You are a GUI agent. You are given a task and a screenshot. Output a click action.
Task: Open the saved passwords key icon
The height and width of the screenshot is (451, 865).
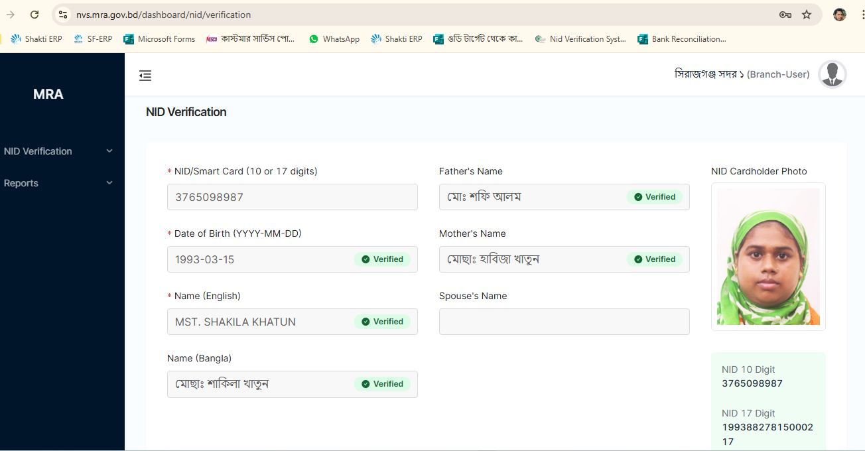click(x=785, y=15)
